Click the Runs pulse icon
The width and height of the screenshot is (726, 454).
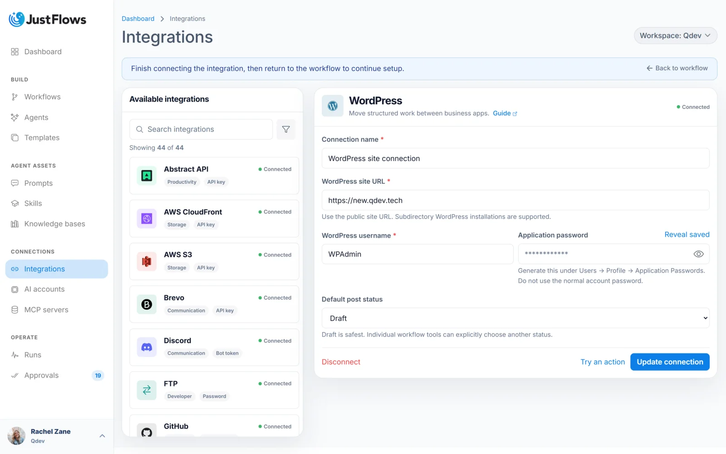(15, 355)
